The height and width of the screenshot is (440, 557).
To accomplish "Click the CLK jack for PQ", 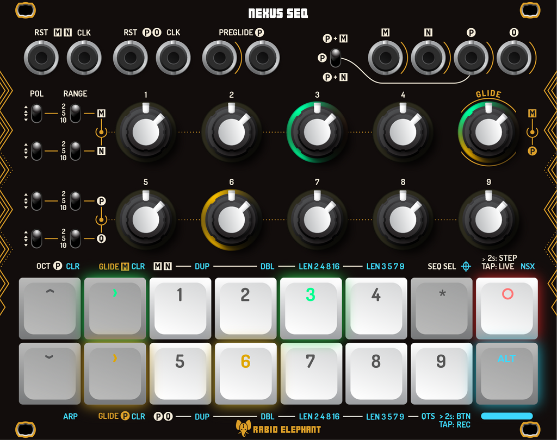I will 173,58.
